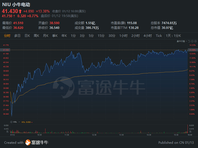198x148 pixels.
Task: Click the Published on CN 01/13 text
Action: coord(176,143)
